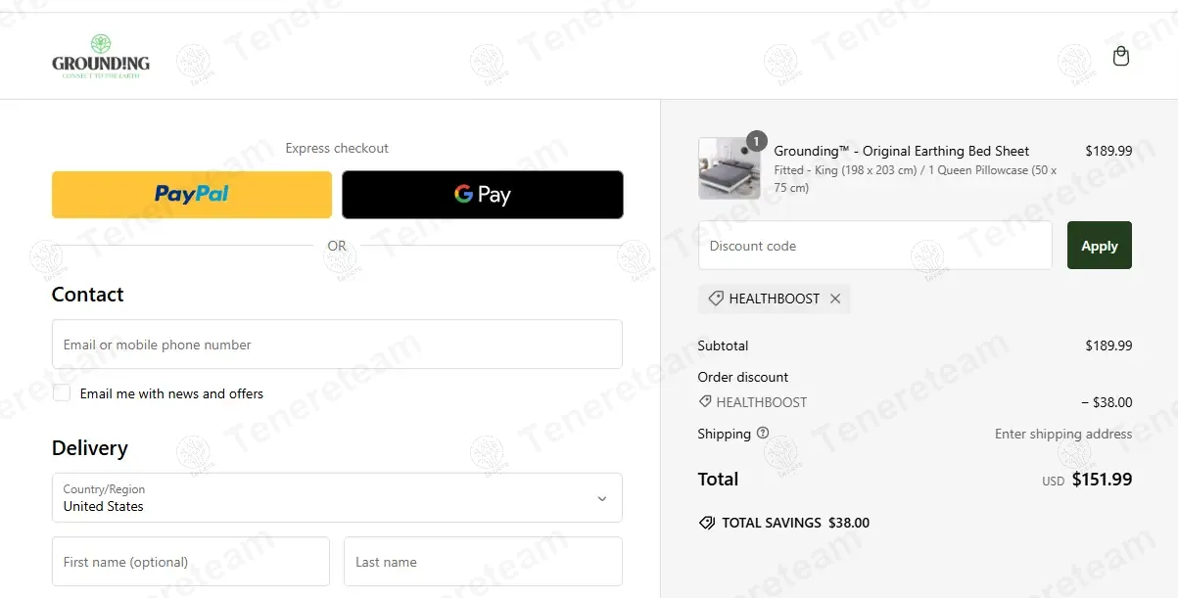Click the Grounding store logo
Viewport: 1178px width, 598px height.
(x=101, y=58)
